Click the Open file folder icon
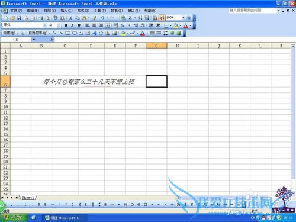 (12, 18)
